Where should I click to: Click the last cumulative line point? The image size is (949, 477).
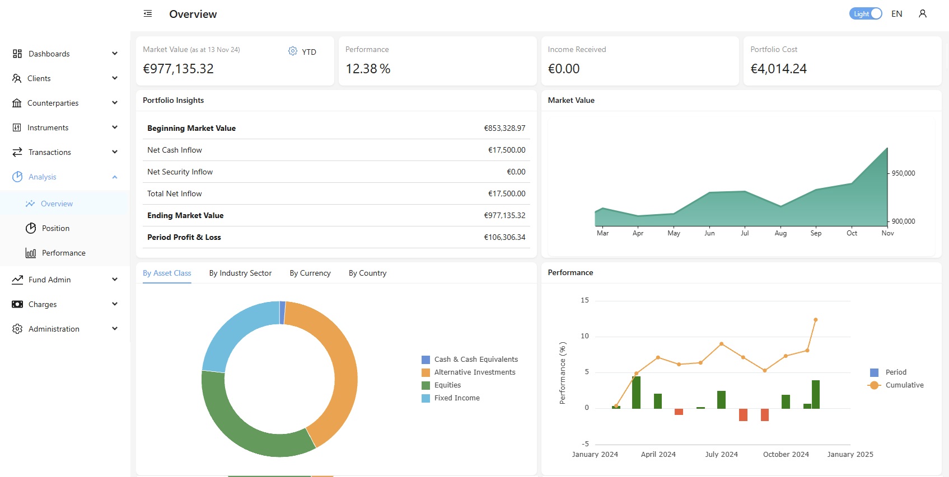click(816, 320)
